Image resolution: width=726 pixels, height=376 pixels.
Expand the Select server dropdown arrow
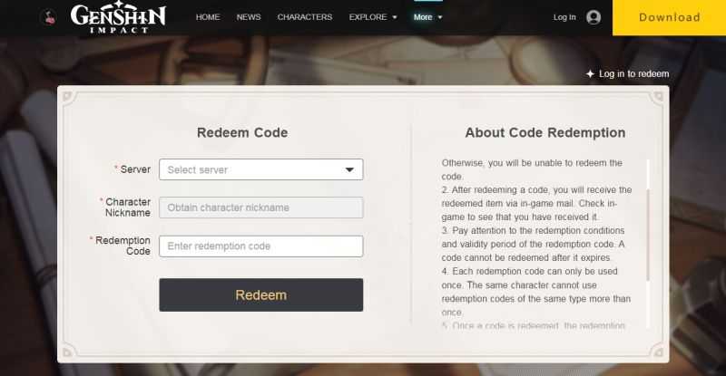click(349, 169)
